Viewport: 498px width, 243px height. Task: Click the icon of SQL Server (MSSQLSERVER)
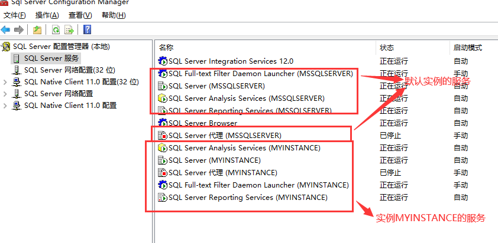point(163,86)
